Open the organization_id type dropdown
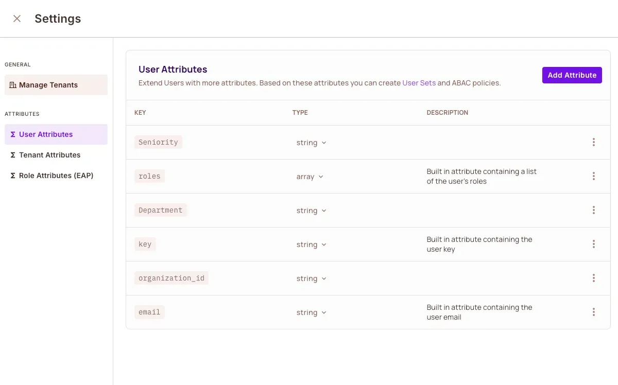This screenshot has width=618, height=385. pos(311,278)
